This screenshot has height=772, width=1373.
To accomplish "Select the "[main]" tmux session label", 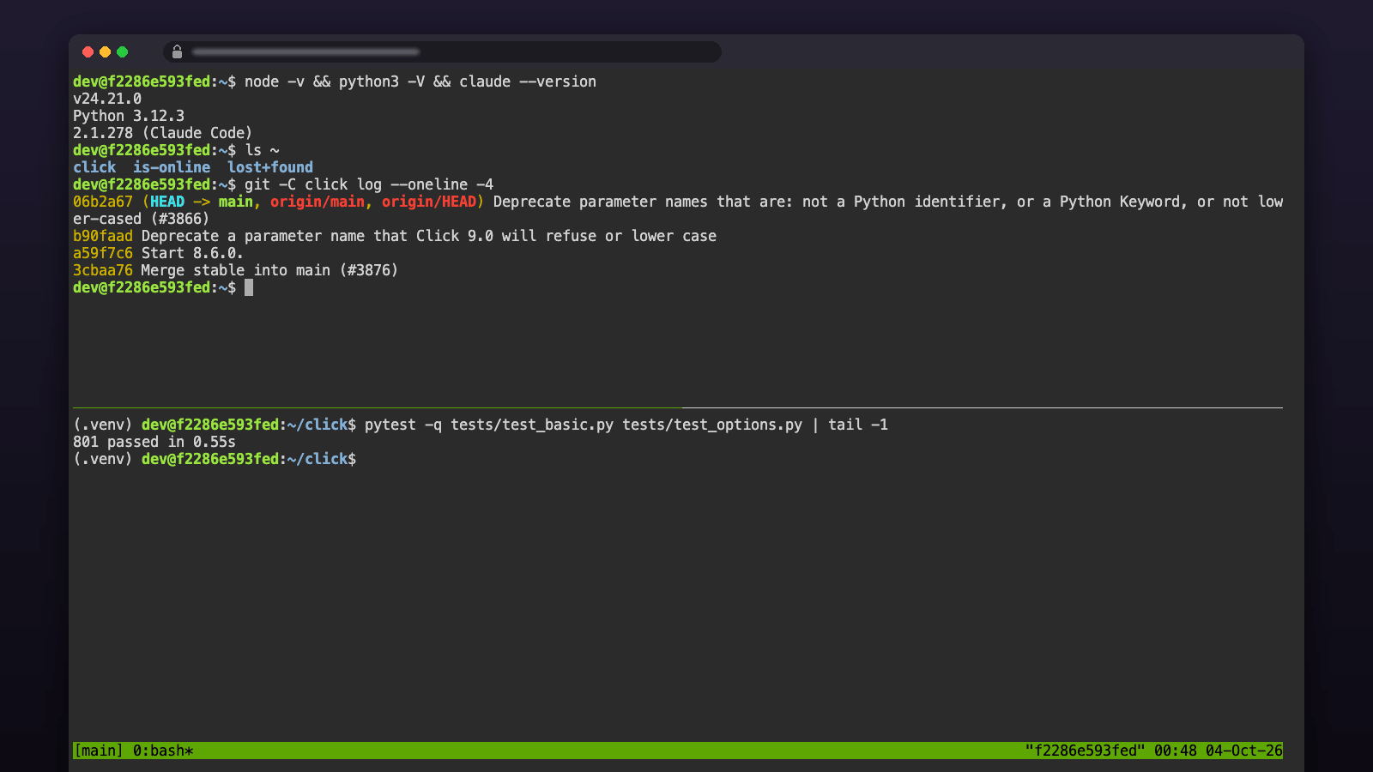I will click(x=99, y=751).
